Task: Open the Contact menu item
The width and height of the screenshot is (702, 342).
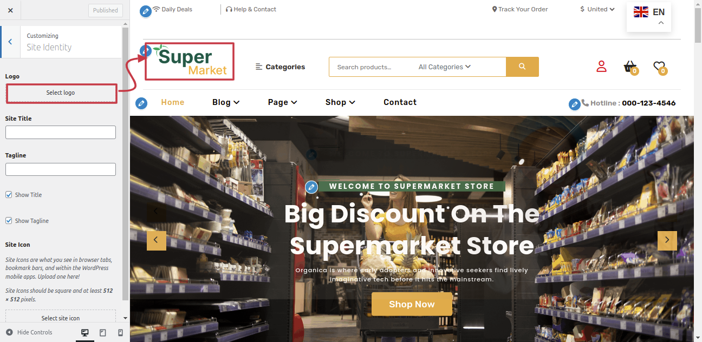Action: (400, 102)
